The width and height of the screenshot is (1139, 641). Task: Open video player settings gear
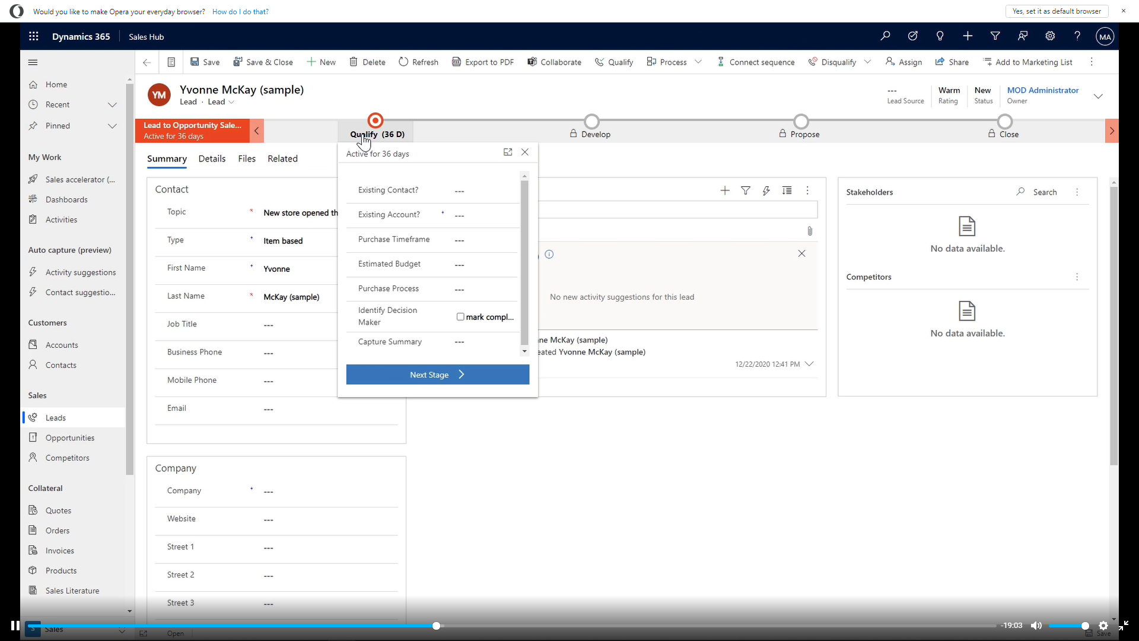(1103, 626)
